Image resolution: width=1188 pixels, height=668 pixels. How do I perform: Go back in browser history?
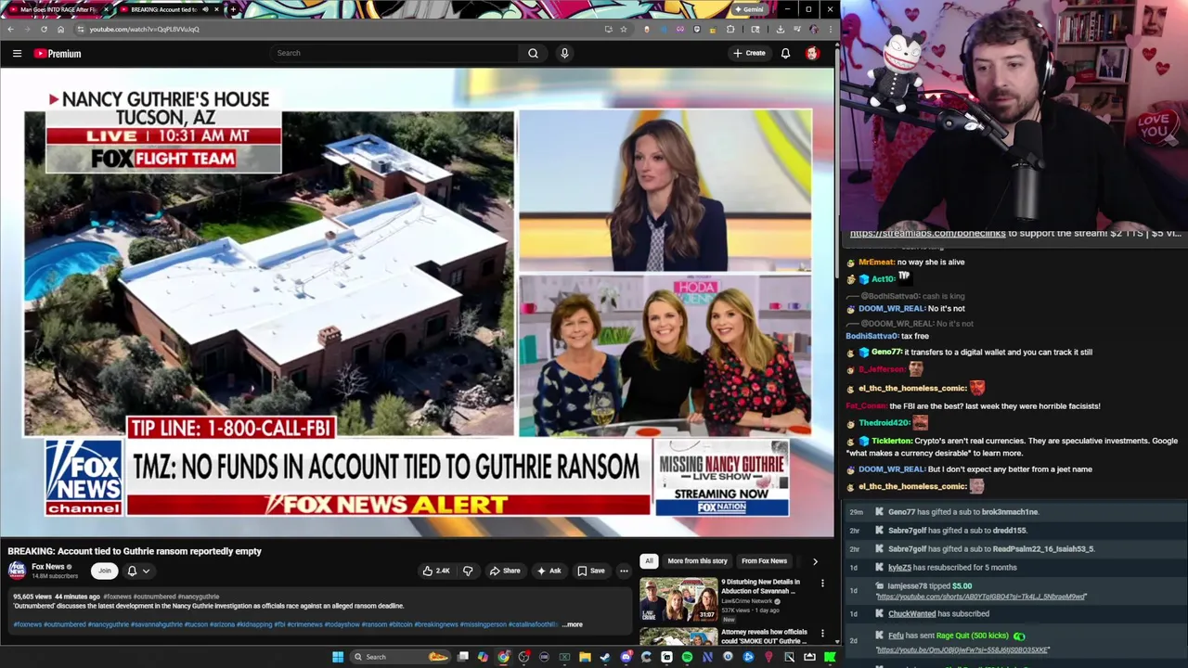pos(10,29)
